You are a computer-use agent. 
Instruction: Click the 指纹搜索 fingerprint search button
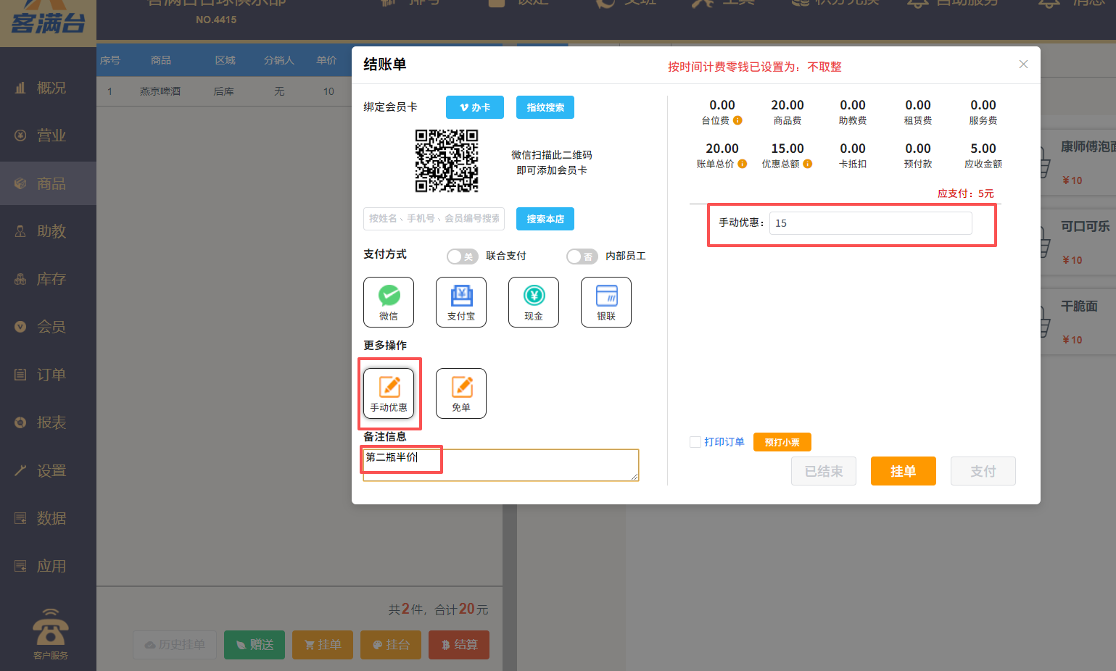(x=545, y=107)
